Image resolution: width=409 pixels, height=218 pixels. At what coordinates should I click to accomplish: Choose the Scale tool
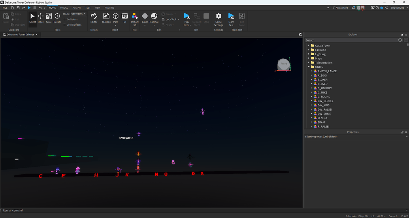49,18
